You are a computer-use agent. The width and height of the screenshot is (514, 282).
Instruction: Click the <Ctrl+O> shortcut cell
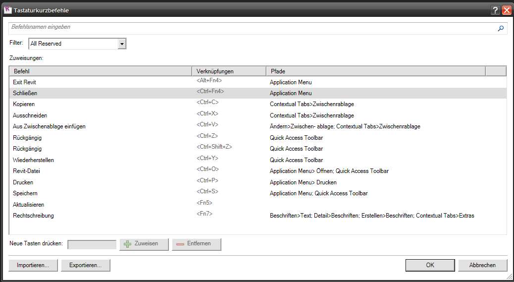[x=207, y=169]
